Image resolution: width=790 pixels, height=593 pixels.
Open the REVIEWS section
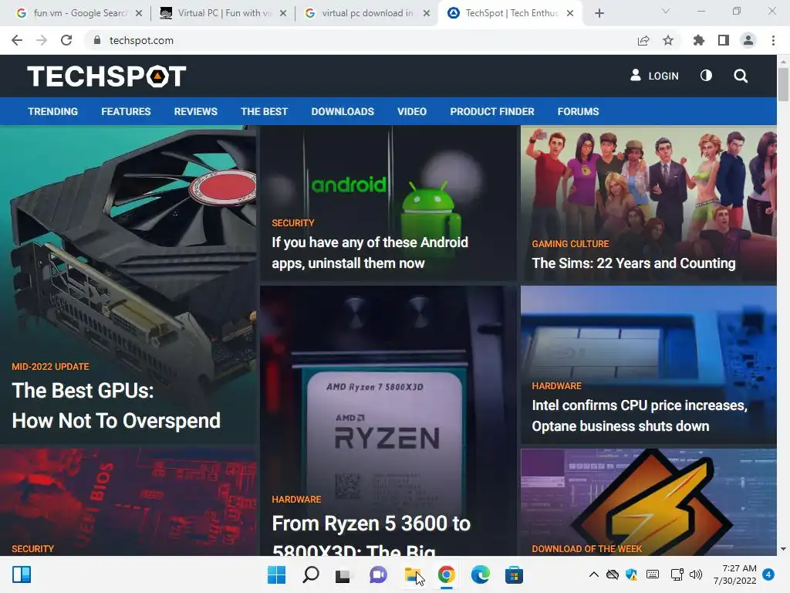click(x=195, y=111)
